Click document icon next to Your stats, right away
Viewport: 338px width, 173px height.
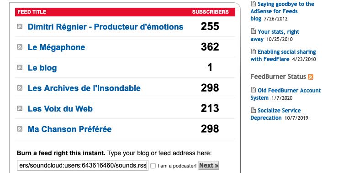(x=253, y=31)
